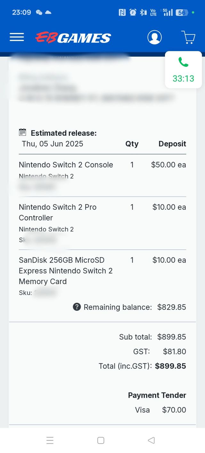The width and height of the screenshot is (205, 453).
Task: Tap the ongoing call timer showing 33:13
Action: pos(183,78)
